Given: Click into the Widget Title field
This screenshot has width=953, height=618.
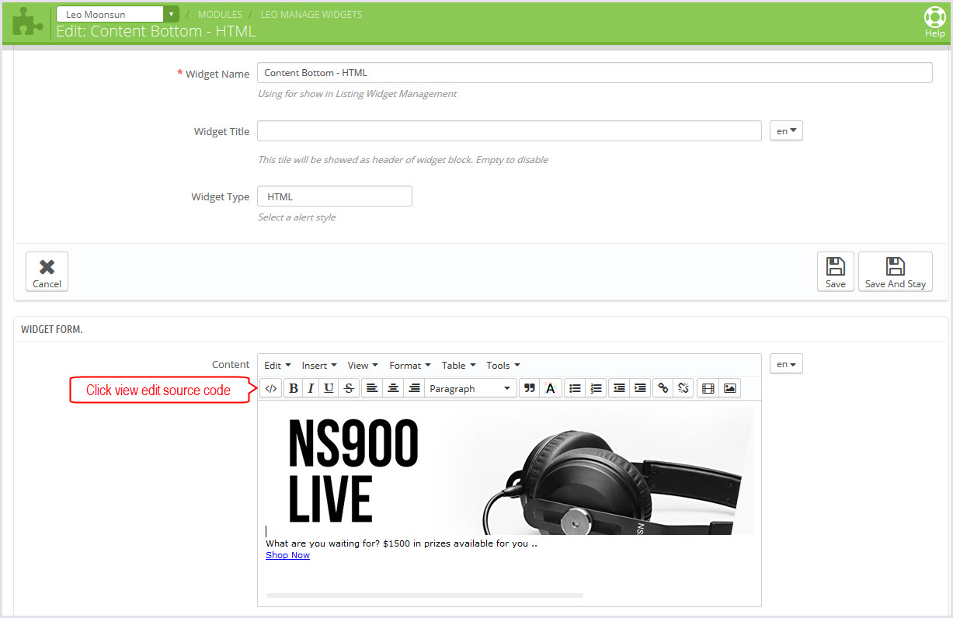Looking at the screenshot, I should click(x=510, y=131).
